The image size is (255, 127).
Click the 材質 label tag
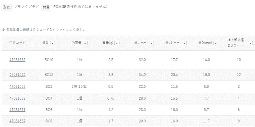coord(46,7)
